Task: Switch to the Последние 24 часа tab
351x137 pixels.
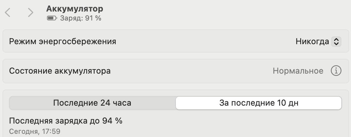Action: click(x=92, y=103)
